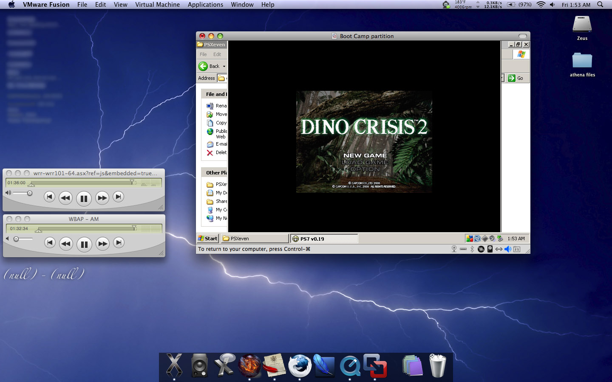Open the Trash in the dock

(x=437, y=365)
